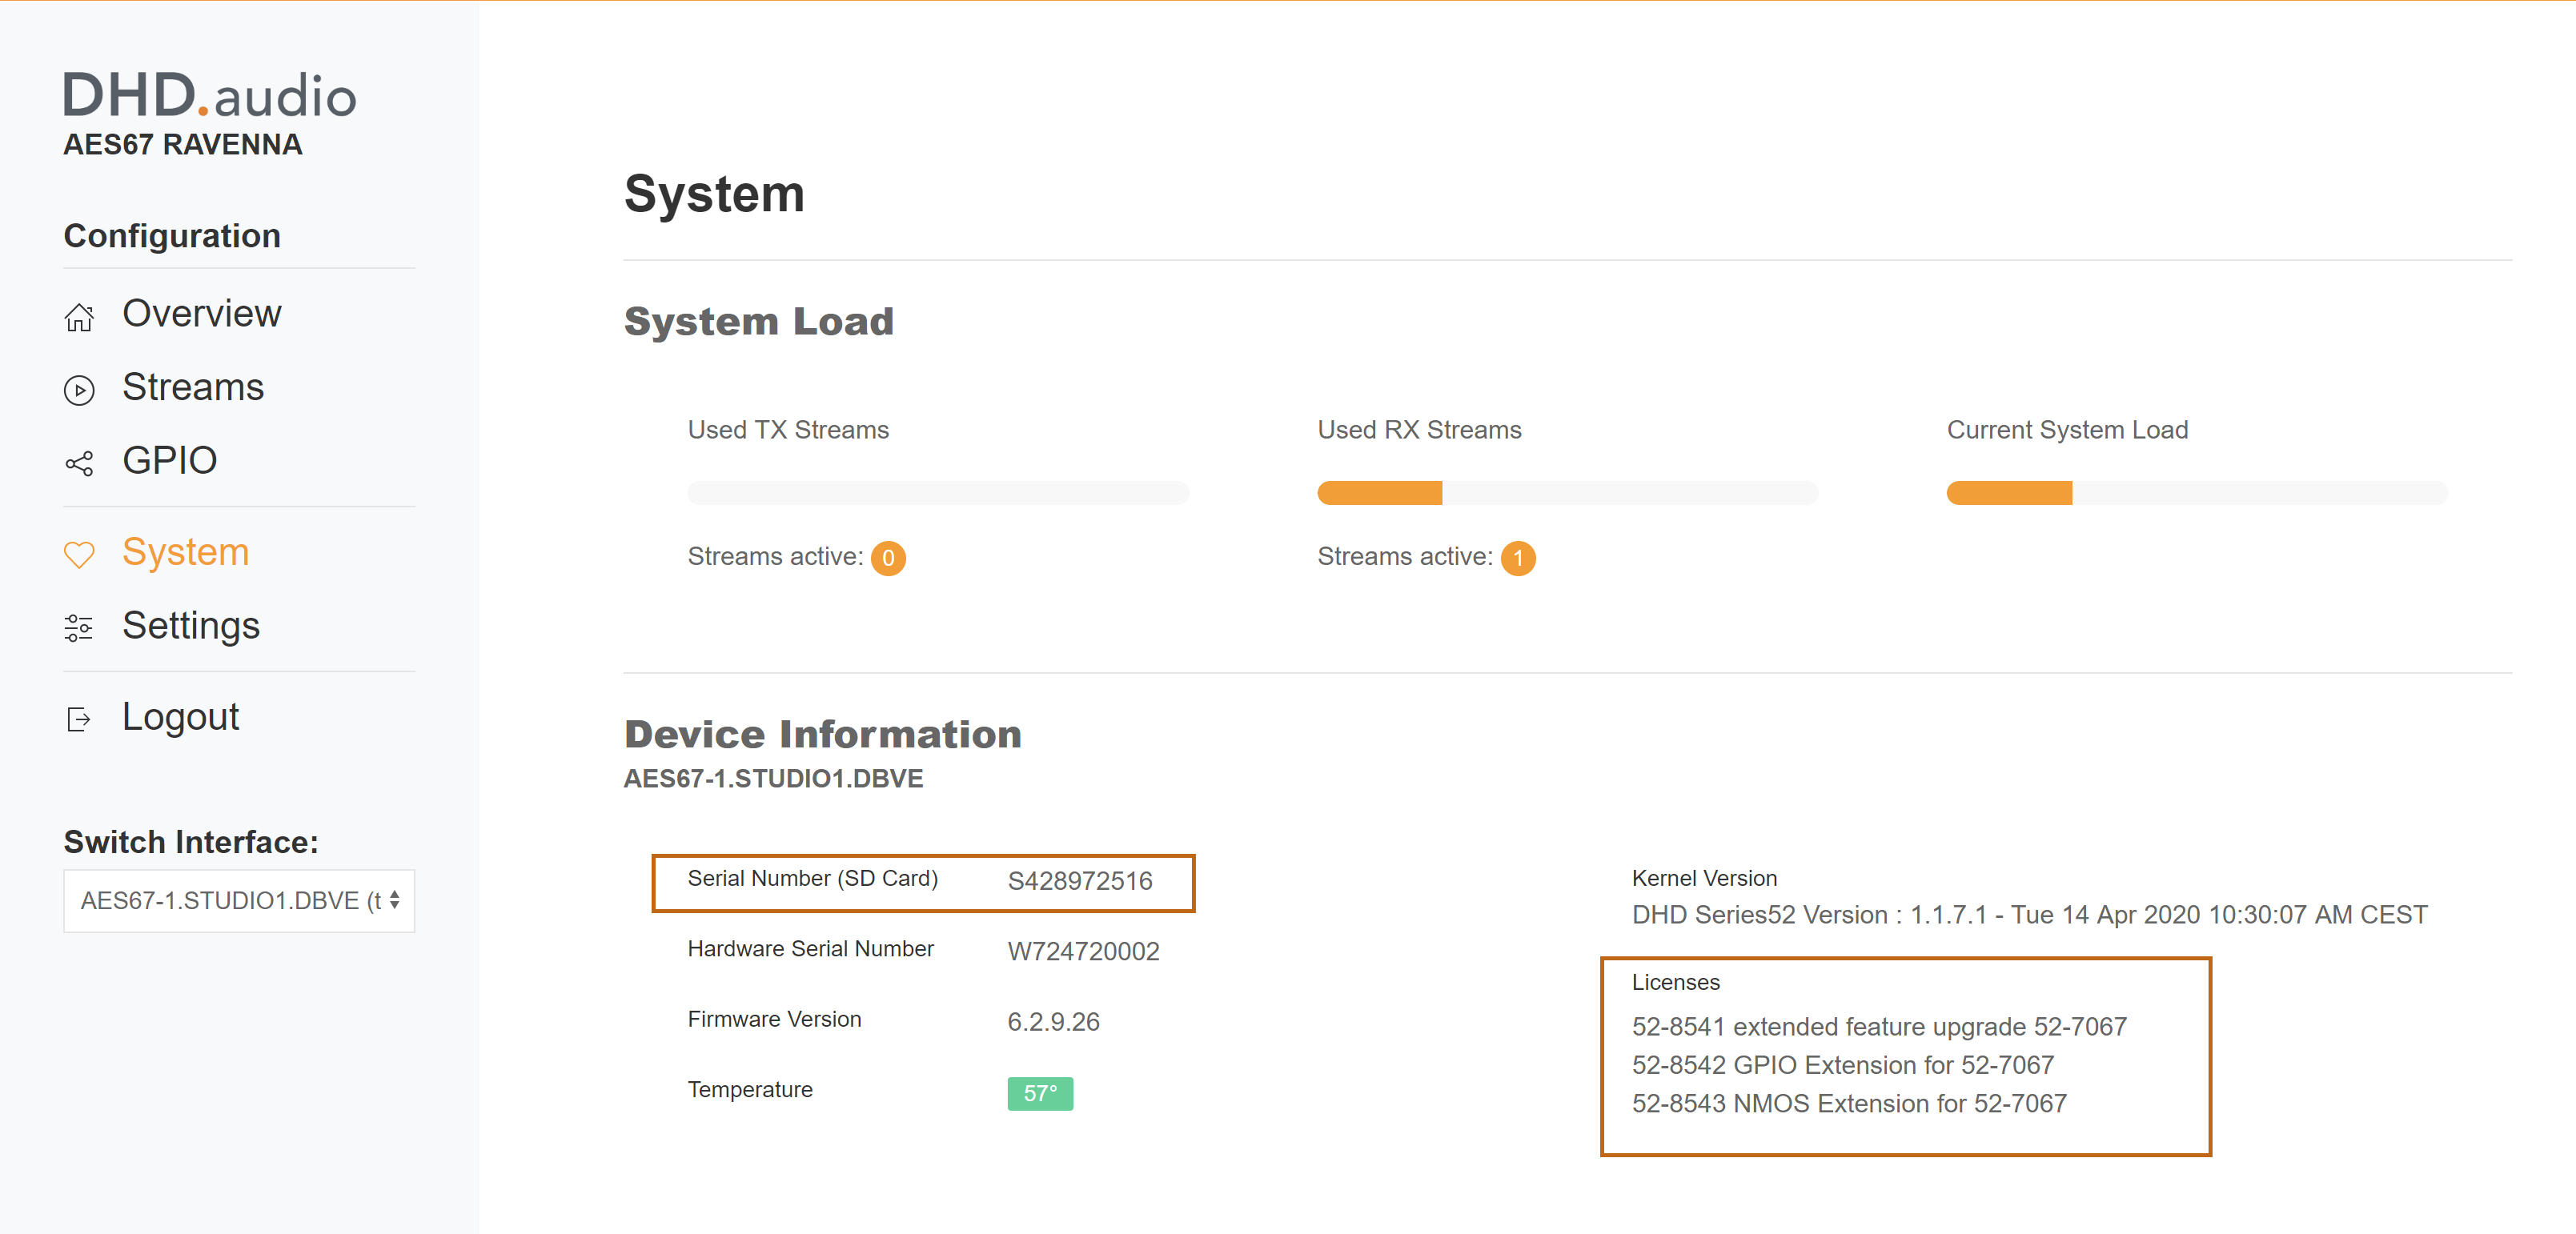Screen dimensions: 2576x1234
Task: Click the Current System Load label
Action: [2067, 430]
